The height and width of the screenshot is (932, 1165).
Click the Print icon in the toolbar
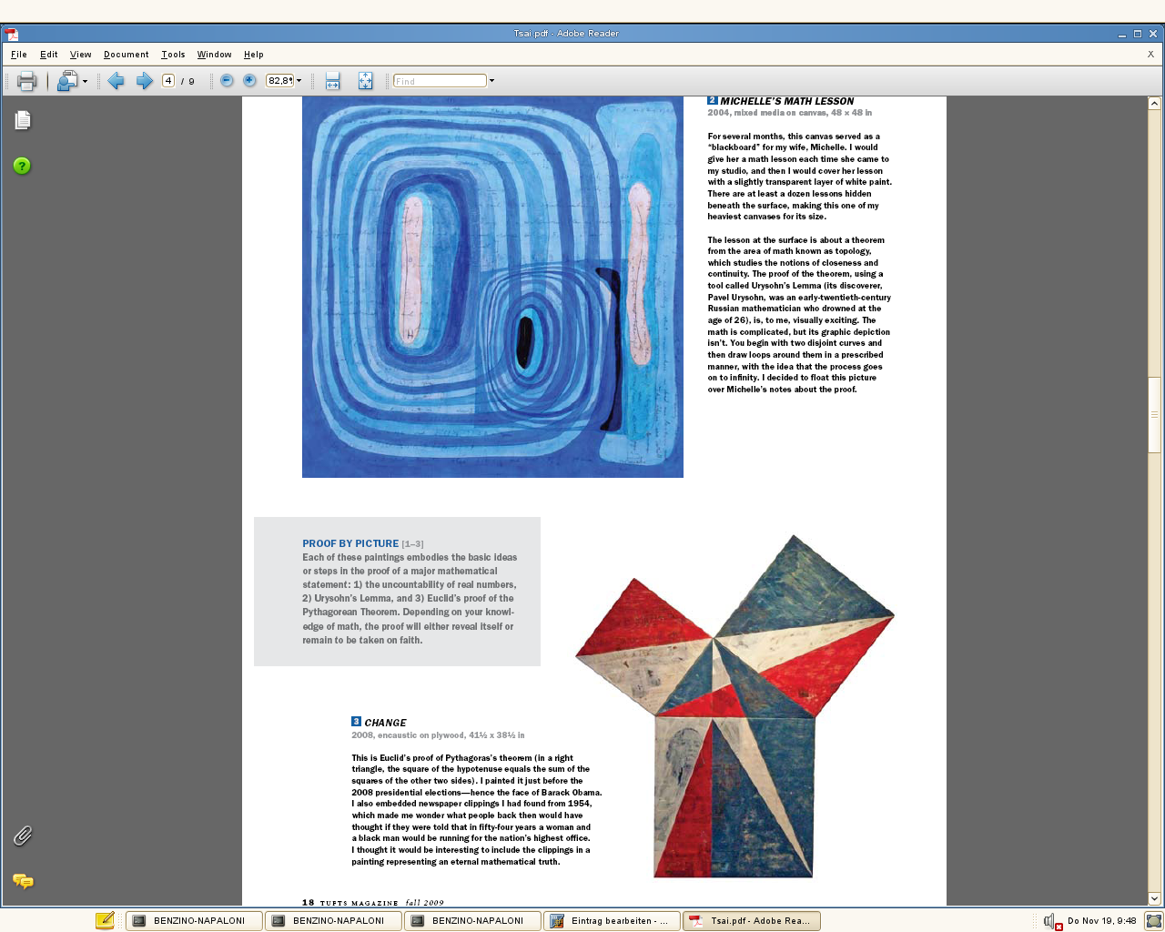point(26,81)
